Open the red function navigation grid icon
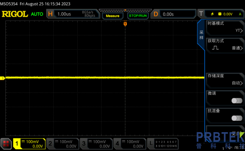The width and height of the screenshot is (245, 151). point(6,144)
